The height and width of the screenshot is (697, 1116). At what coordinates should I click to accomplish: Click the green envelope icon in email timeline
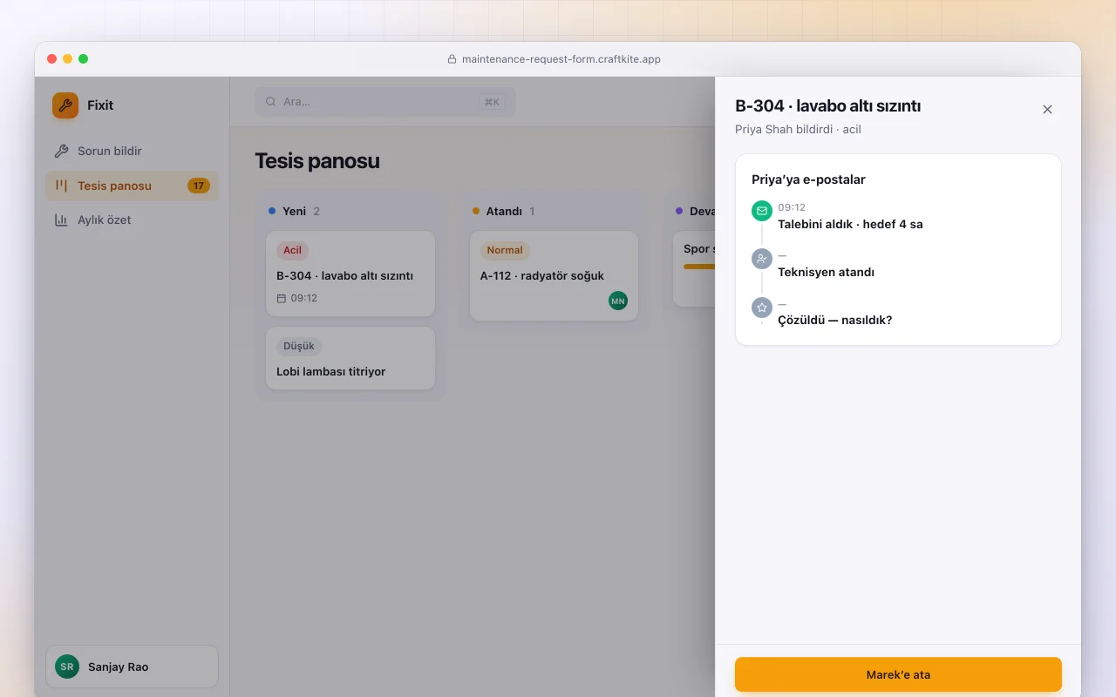(x=762, y=211)
